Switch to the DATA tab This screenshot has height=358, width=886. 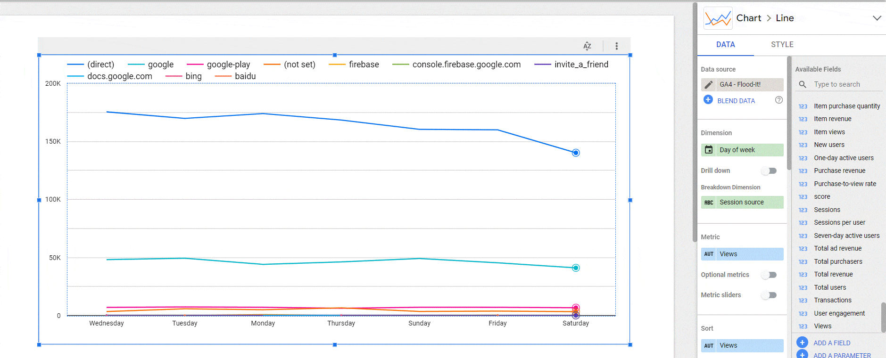(725, 44)
